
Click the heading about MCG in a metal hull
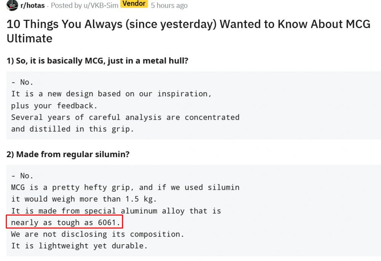point(97,60)
